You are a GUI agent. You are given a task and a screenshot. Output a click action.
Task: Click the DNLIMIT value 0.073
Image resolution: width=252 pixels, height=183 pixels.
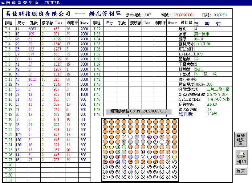[198, 54]
